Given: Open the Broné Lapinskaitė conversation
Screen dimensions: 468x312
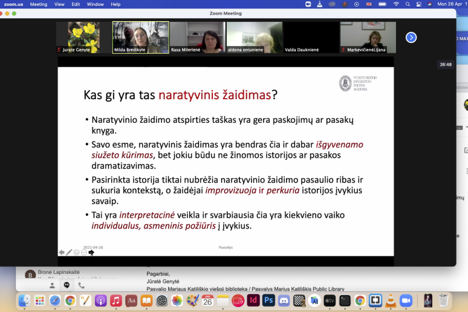Looking at the screenshot, I should [x=57, y=273].
